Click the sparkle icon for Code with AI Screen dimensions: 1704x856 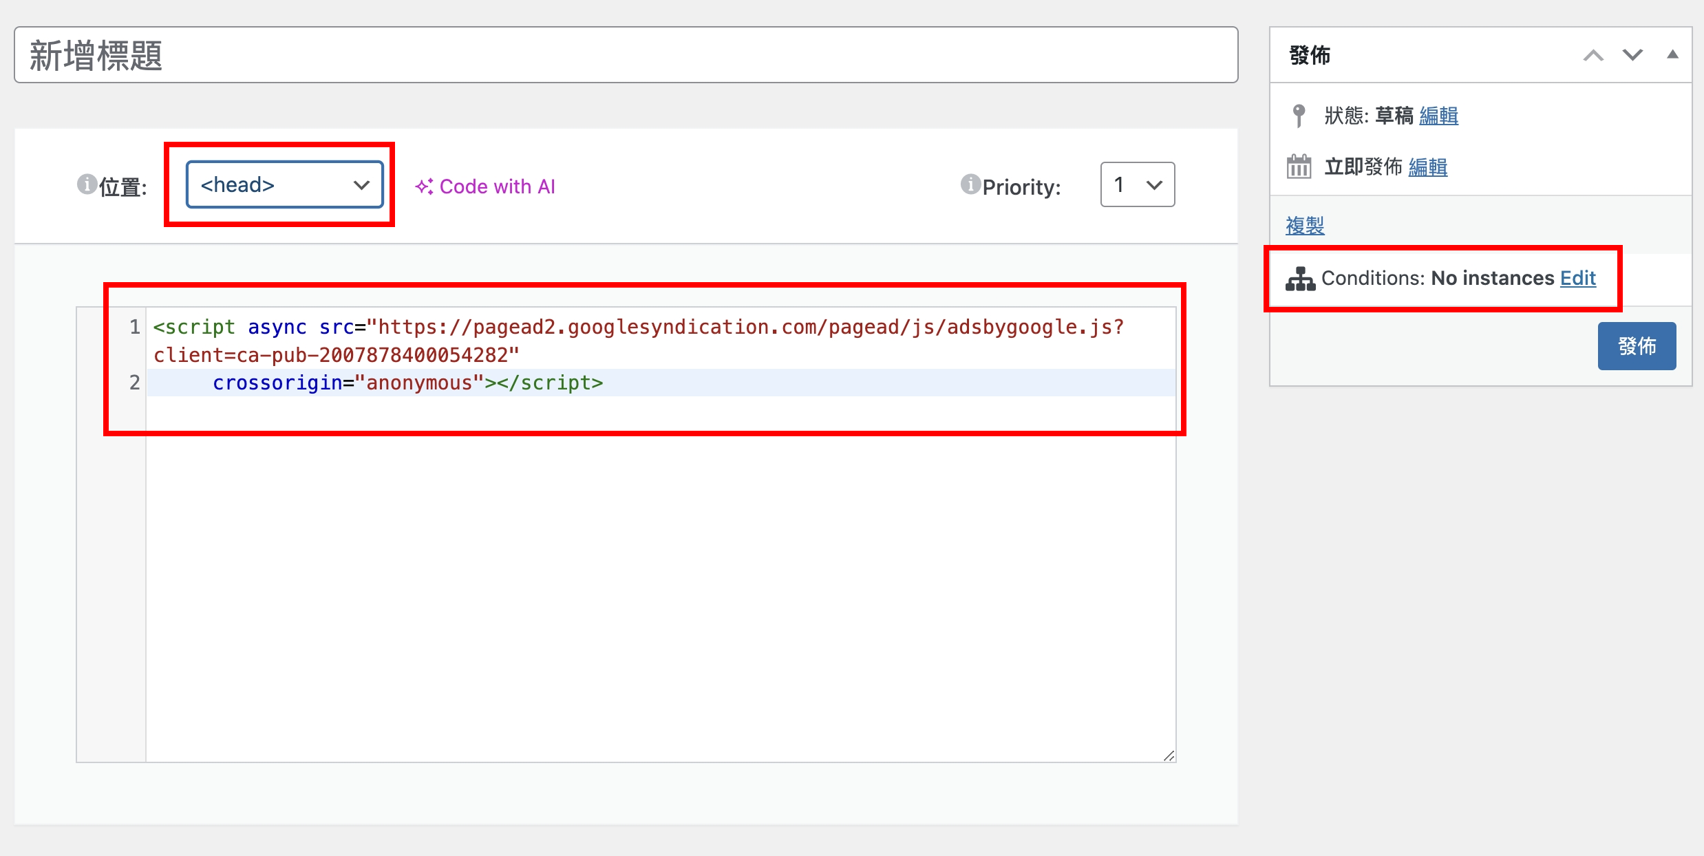[x=424, y=186]
